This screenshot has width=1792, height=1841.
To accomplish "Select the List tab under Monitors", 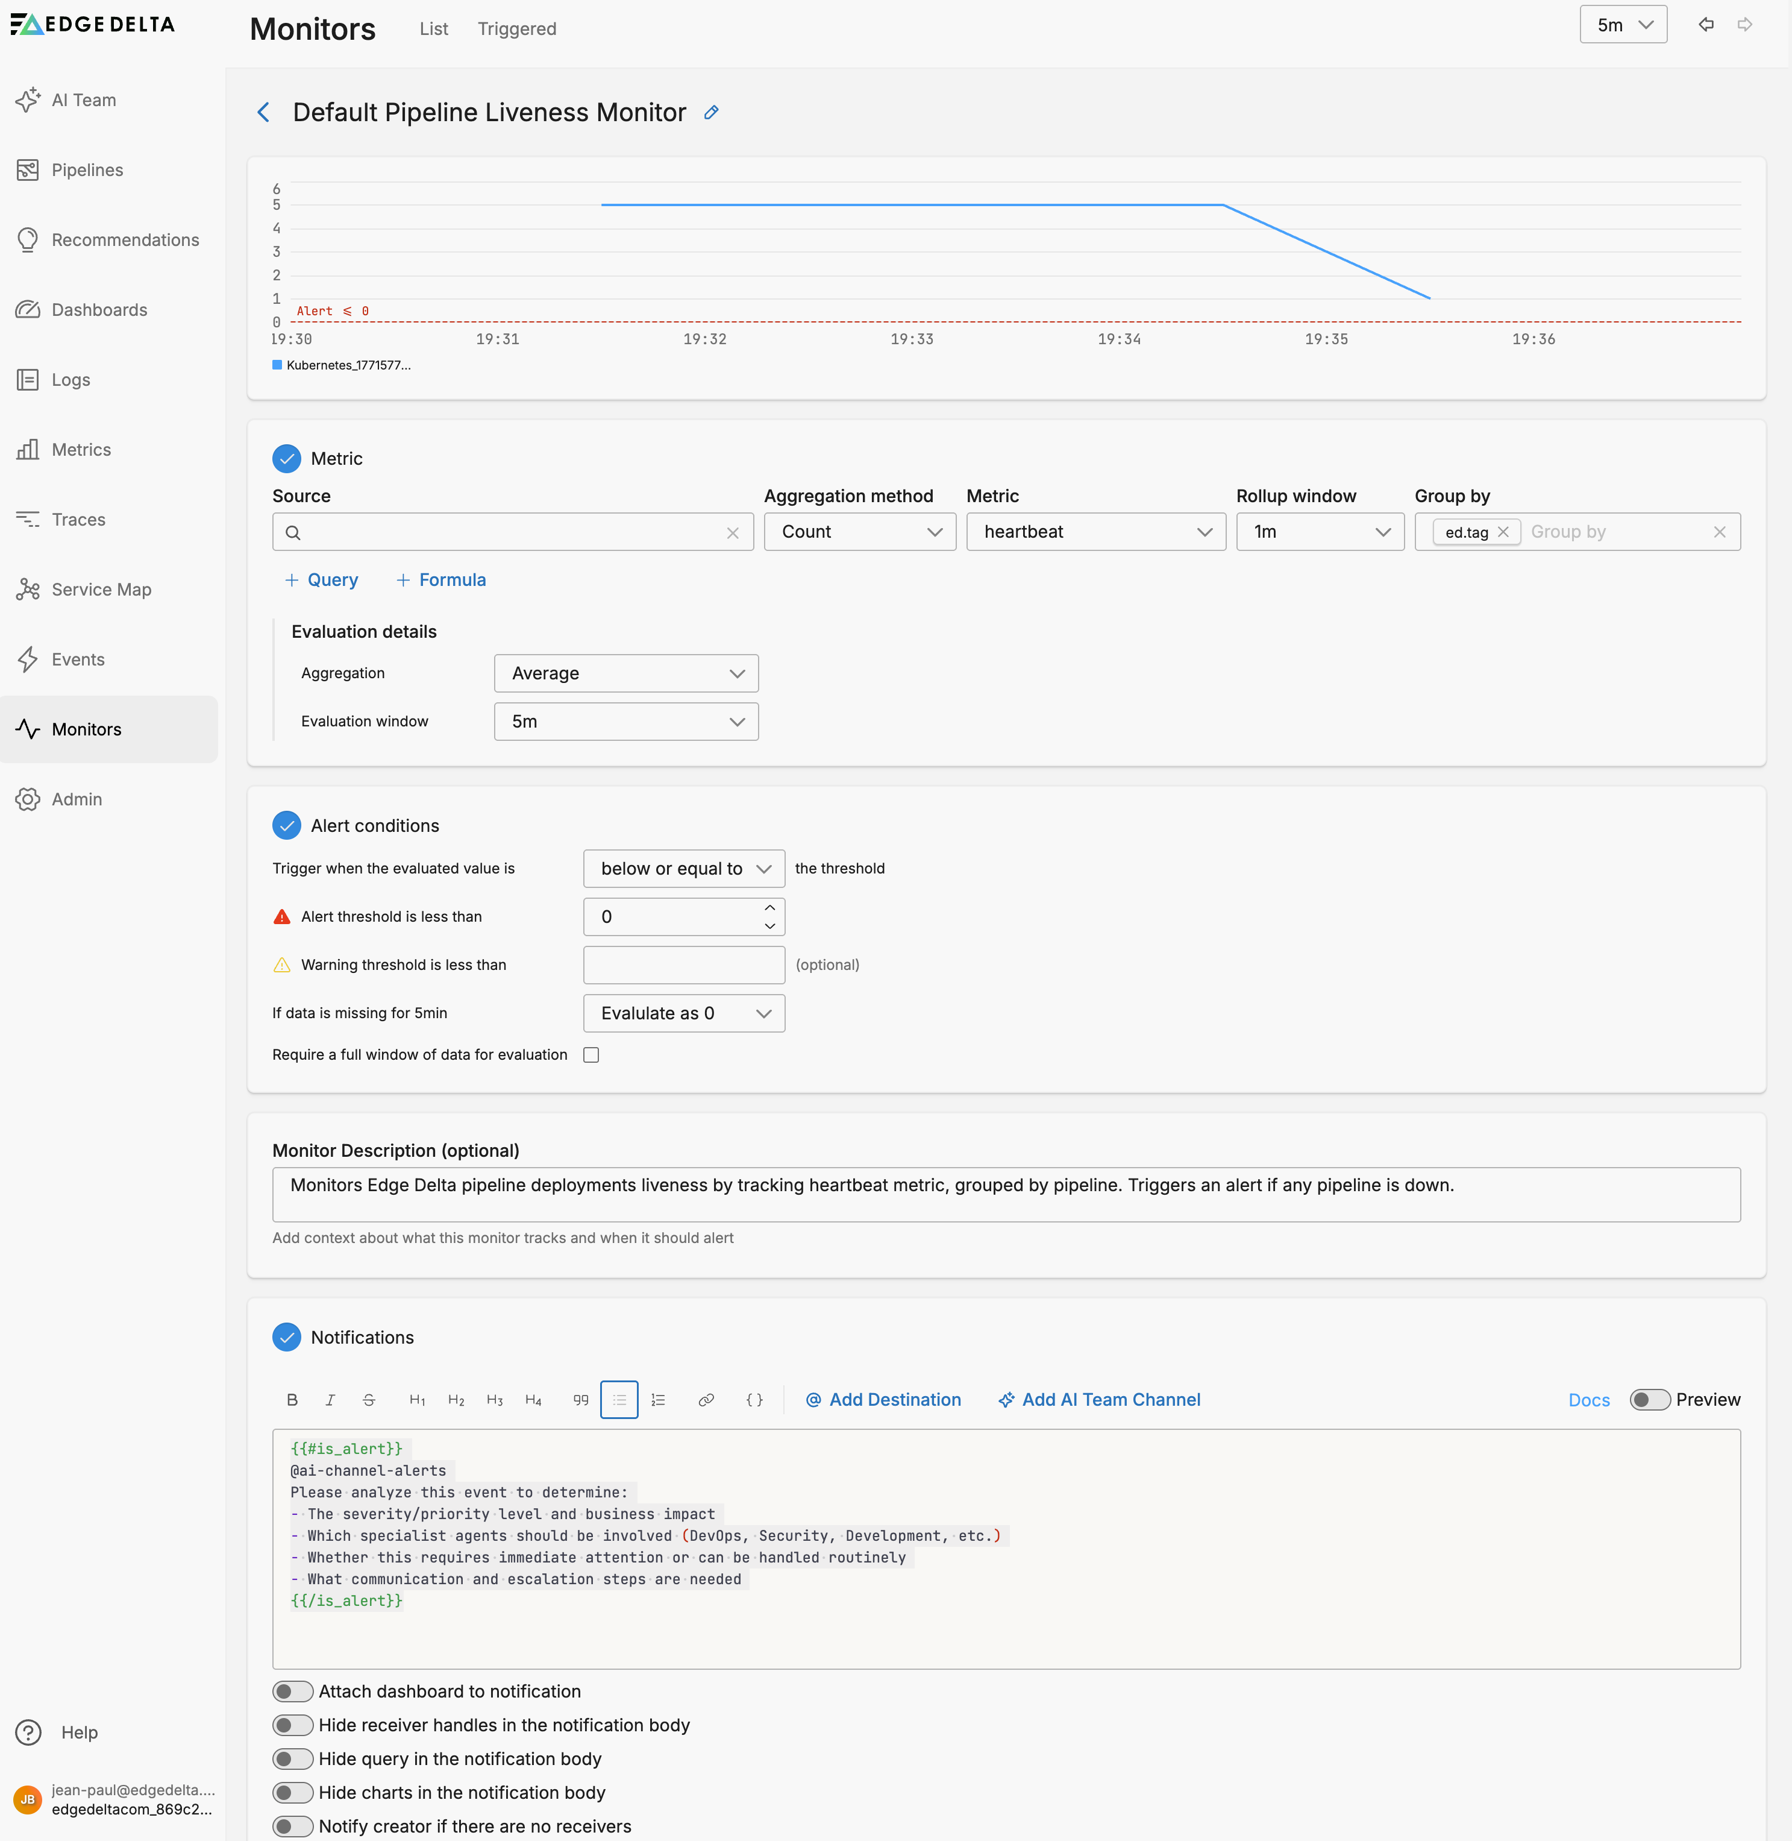I will coord(433,28).
